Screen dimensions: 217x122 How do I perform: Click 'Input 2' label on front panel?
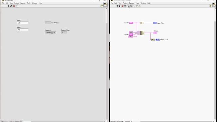coord(19,27)
